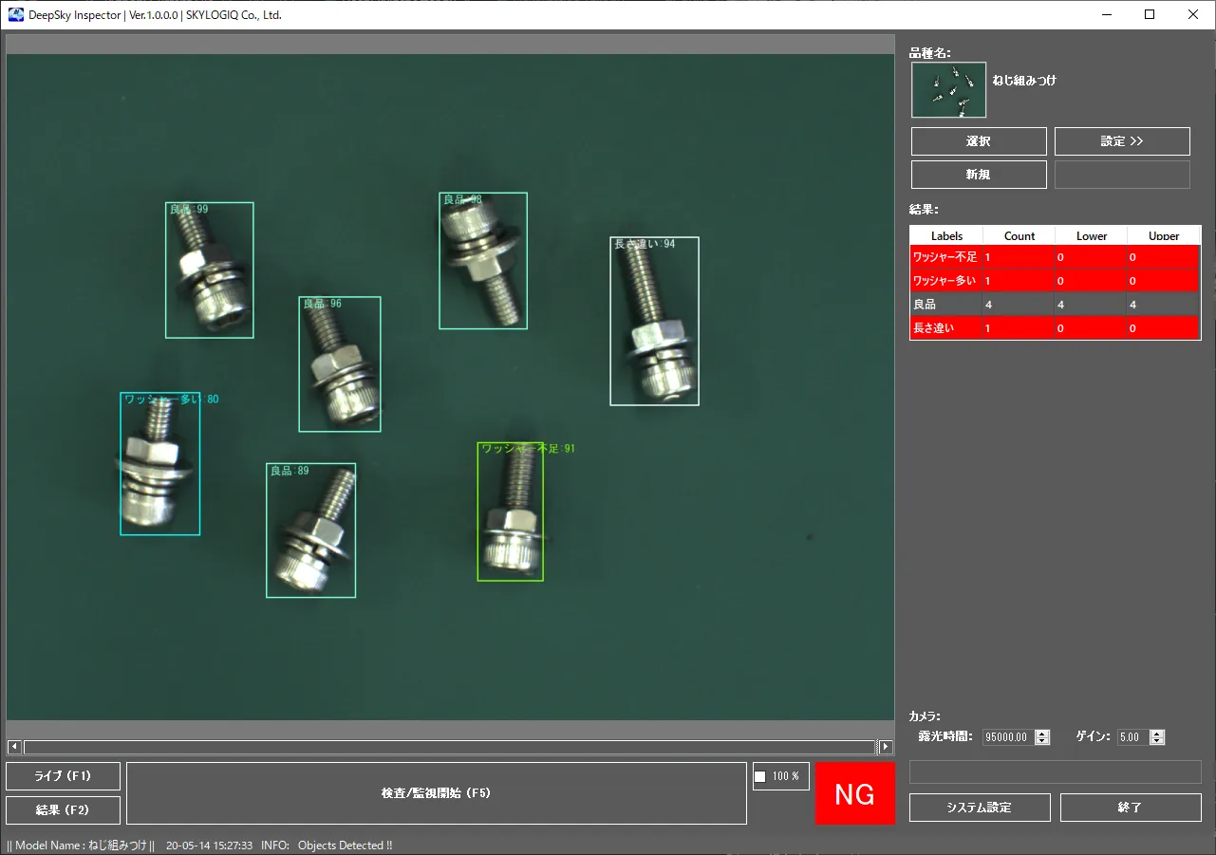
Task: Decrease gain value with down arrow
Action: (1156, 741)
